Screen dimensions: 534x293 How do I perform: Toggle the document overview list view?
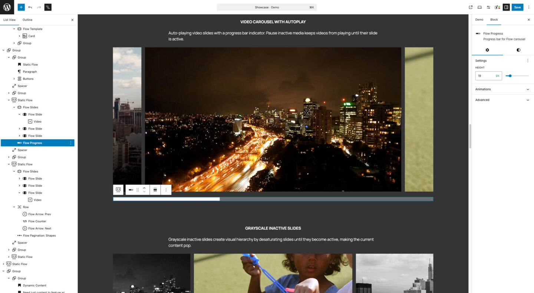pyautogui.click(x=48, y=7)
